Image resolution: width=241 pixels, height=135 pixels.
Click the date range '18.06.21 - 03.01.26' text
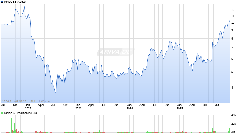click(x=14, y=101)
